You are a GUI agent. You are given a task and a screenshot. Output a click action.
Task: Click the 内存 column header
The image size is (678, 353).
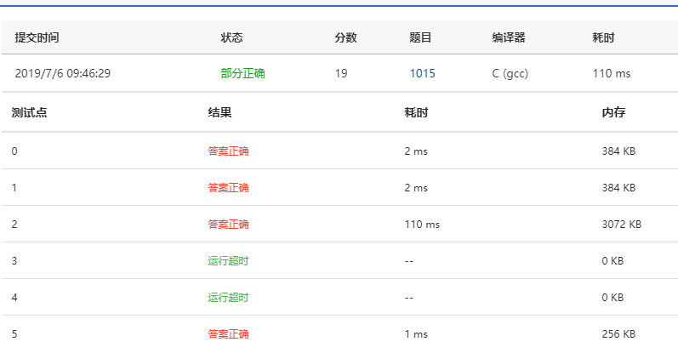tap(613, 112)
